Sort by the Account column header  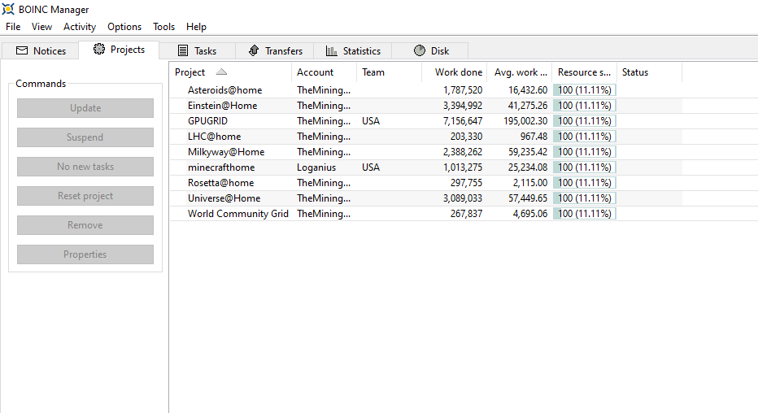coord(324,72)
